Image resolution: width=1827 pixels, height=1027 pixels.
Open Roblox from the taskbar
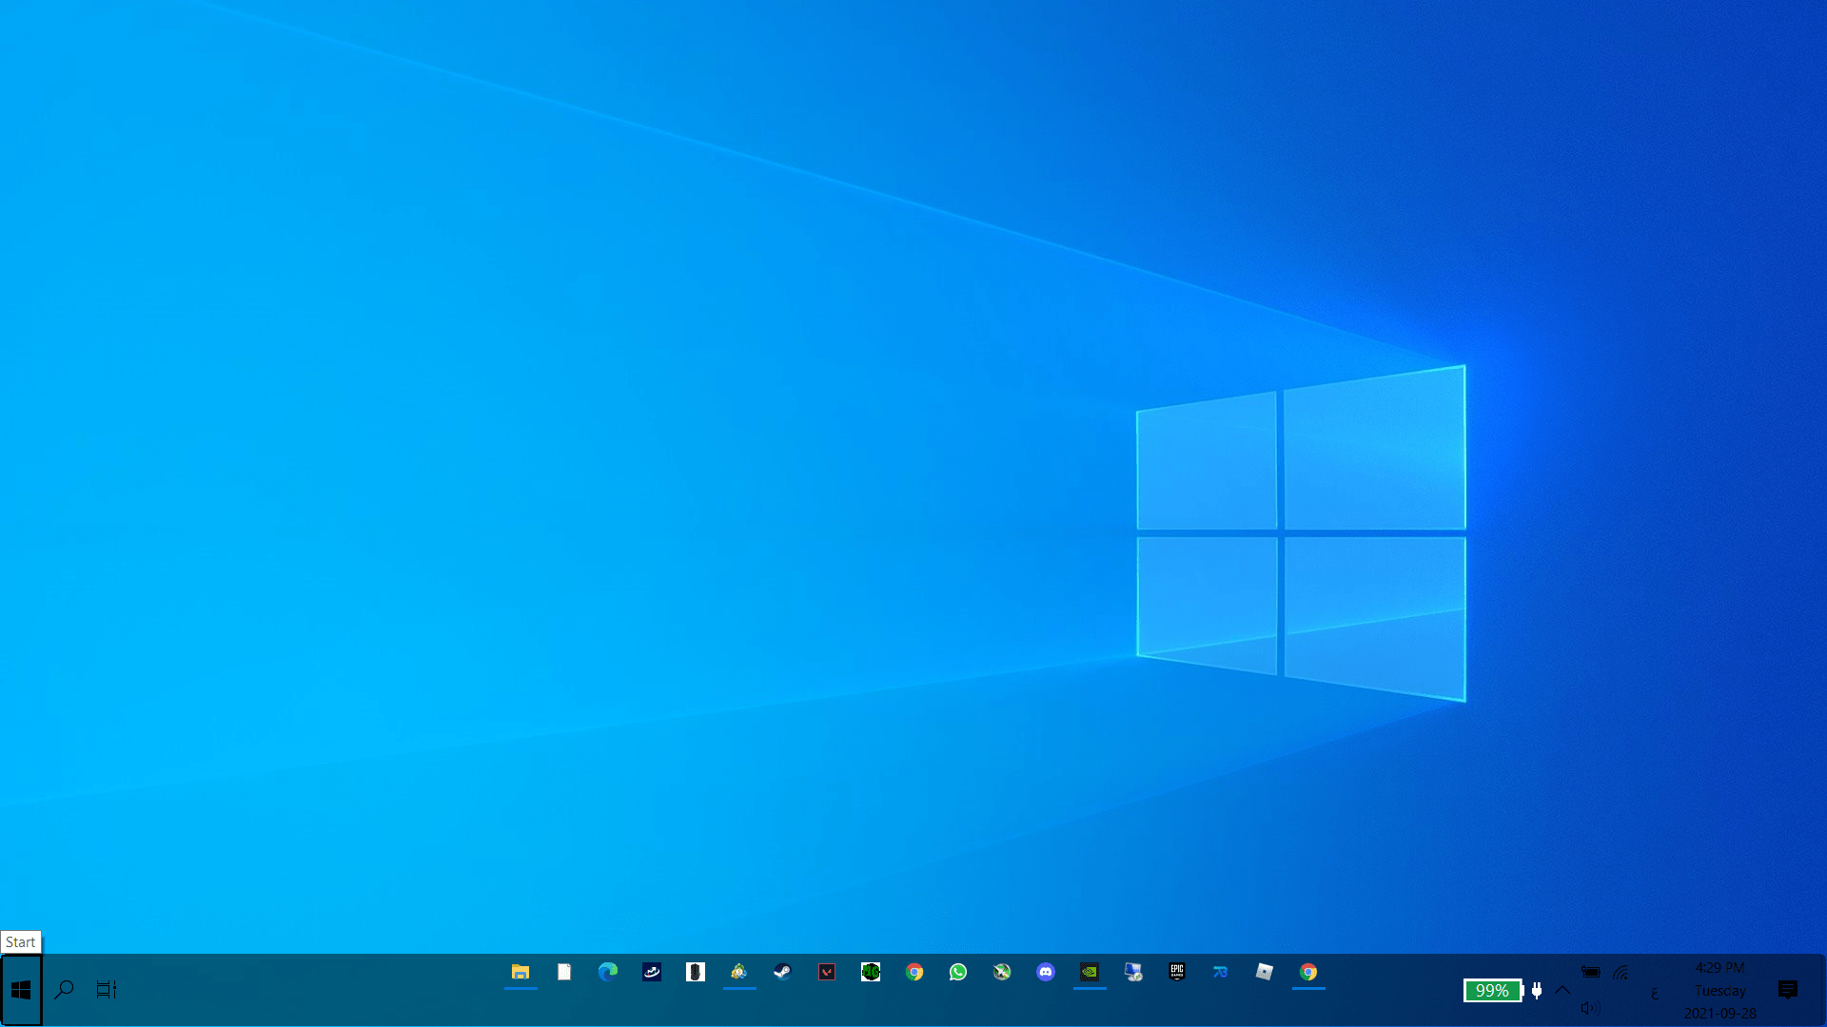click(x=1265, y=972)
